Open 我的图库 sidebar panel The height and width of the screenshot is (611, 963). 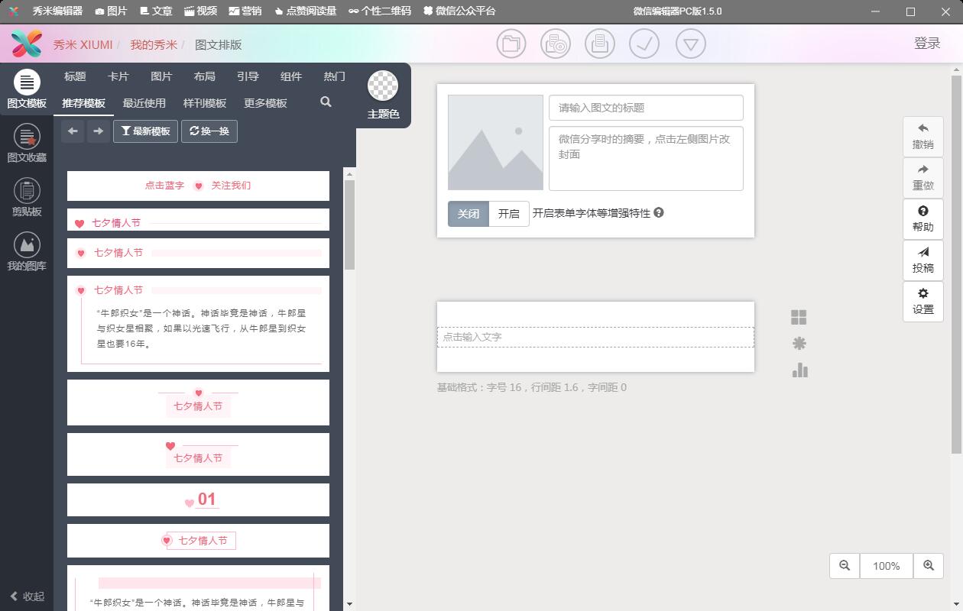pyautogui.click(x=27, y=252)
